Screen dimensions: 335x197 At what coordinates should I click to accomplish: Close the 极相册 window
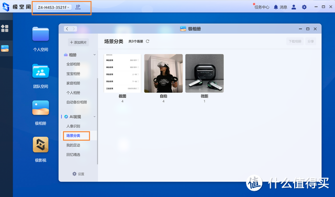coord(315,29)
